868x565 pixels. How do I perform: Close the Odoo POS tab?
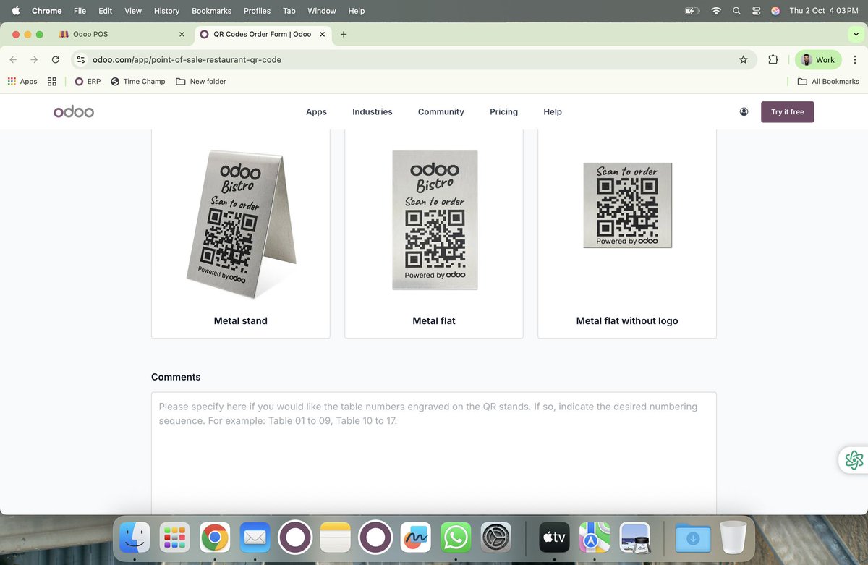tap(182, 34)
